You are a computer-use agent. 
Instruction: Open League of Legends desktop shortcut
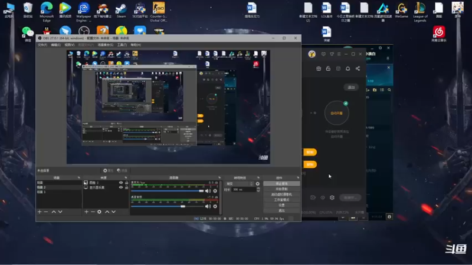420,12
